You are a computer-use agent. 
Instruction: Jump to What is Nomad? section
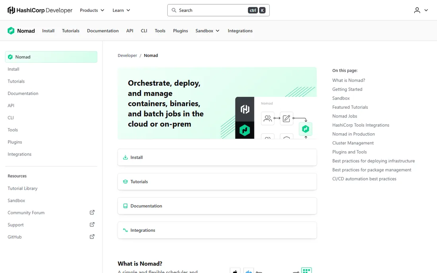[349, 80]
